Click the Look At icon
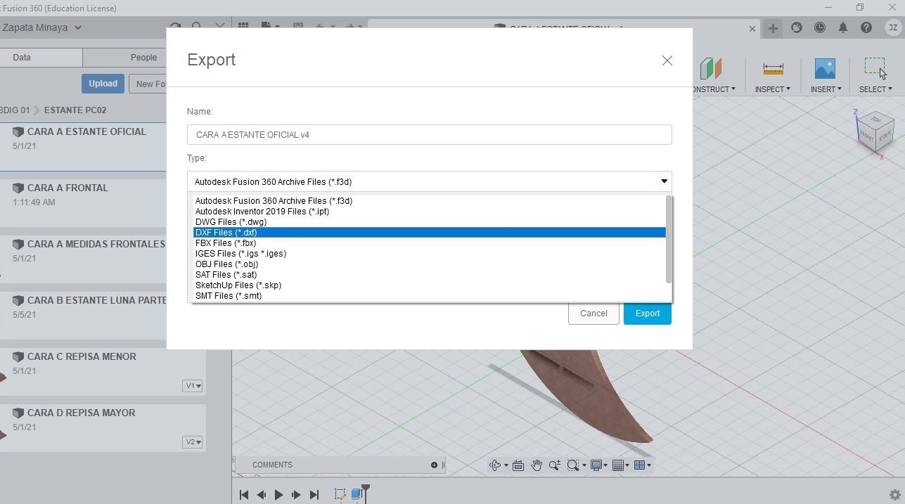Screen dimensions: 905x504 pyautogui.click(x=518, y=465)
